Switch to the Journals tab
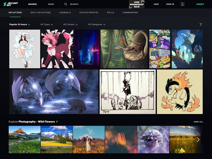Viewport: 212px width, 159px height. [x=65, y=12]
